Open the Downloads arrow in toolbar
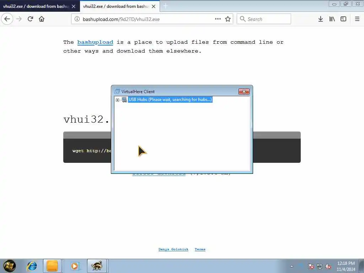Image resolution: width=364 pixels, height=273 pixels. [321, 19]
